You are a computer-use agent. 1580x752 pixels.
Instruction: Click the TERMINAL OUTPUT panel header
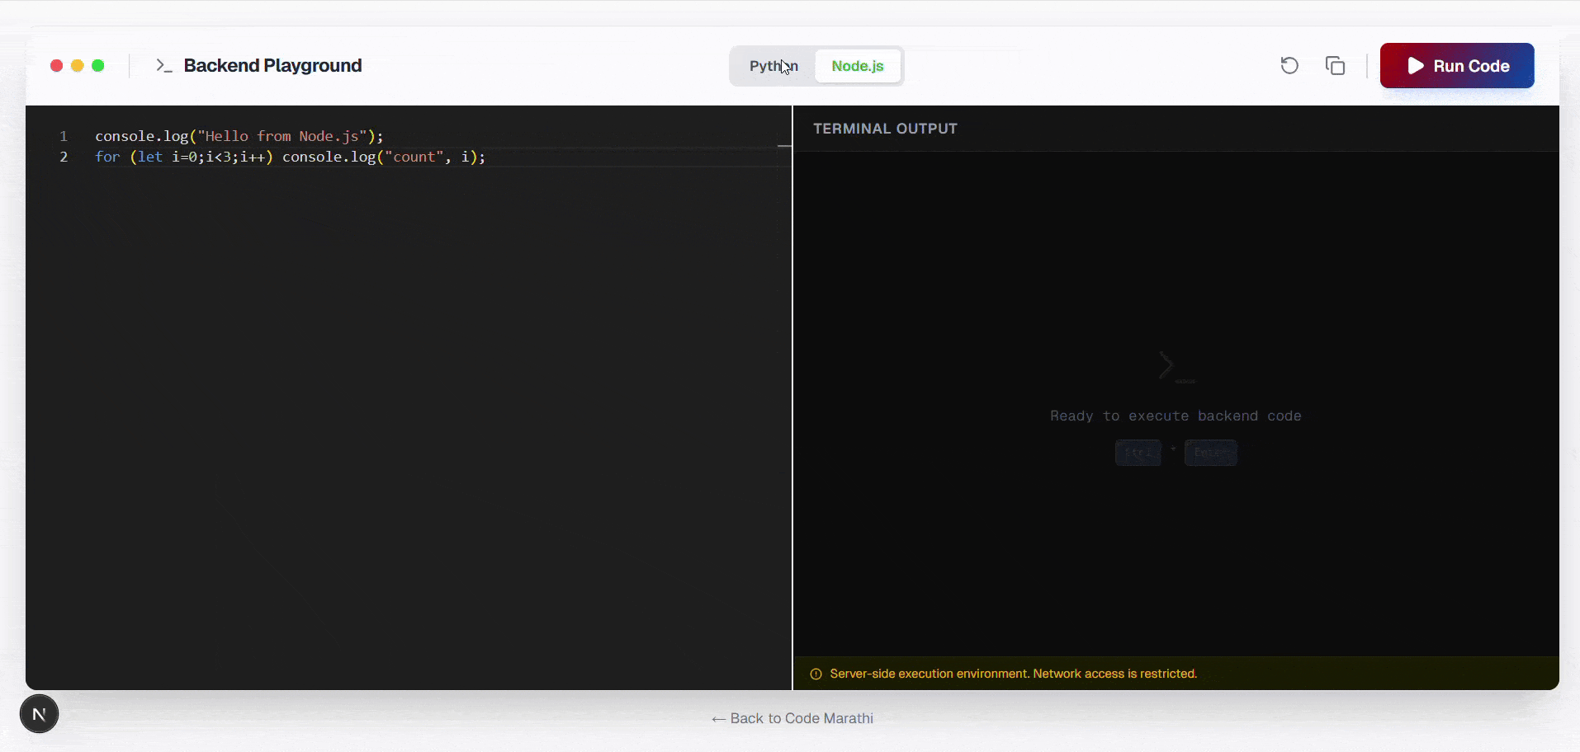coord(884,128)
